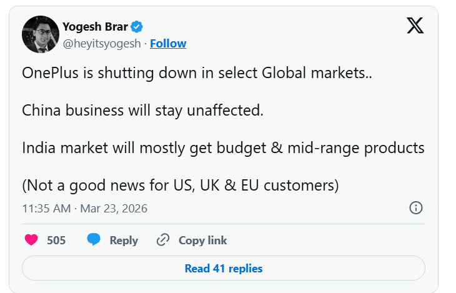Click the 11:35 AM Mar 23, 2026 timestamp

[84, 208]
